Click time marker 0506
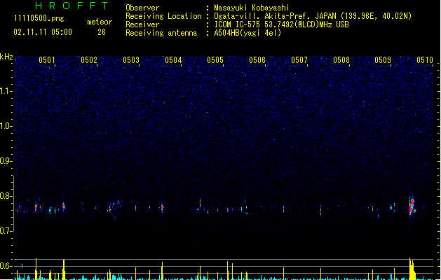441x280 pixels. 257,60
